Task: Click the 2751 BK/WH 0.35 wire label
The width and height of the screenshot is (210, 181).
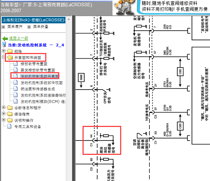Action: pyautogui.click(x=168, y=83)
